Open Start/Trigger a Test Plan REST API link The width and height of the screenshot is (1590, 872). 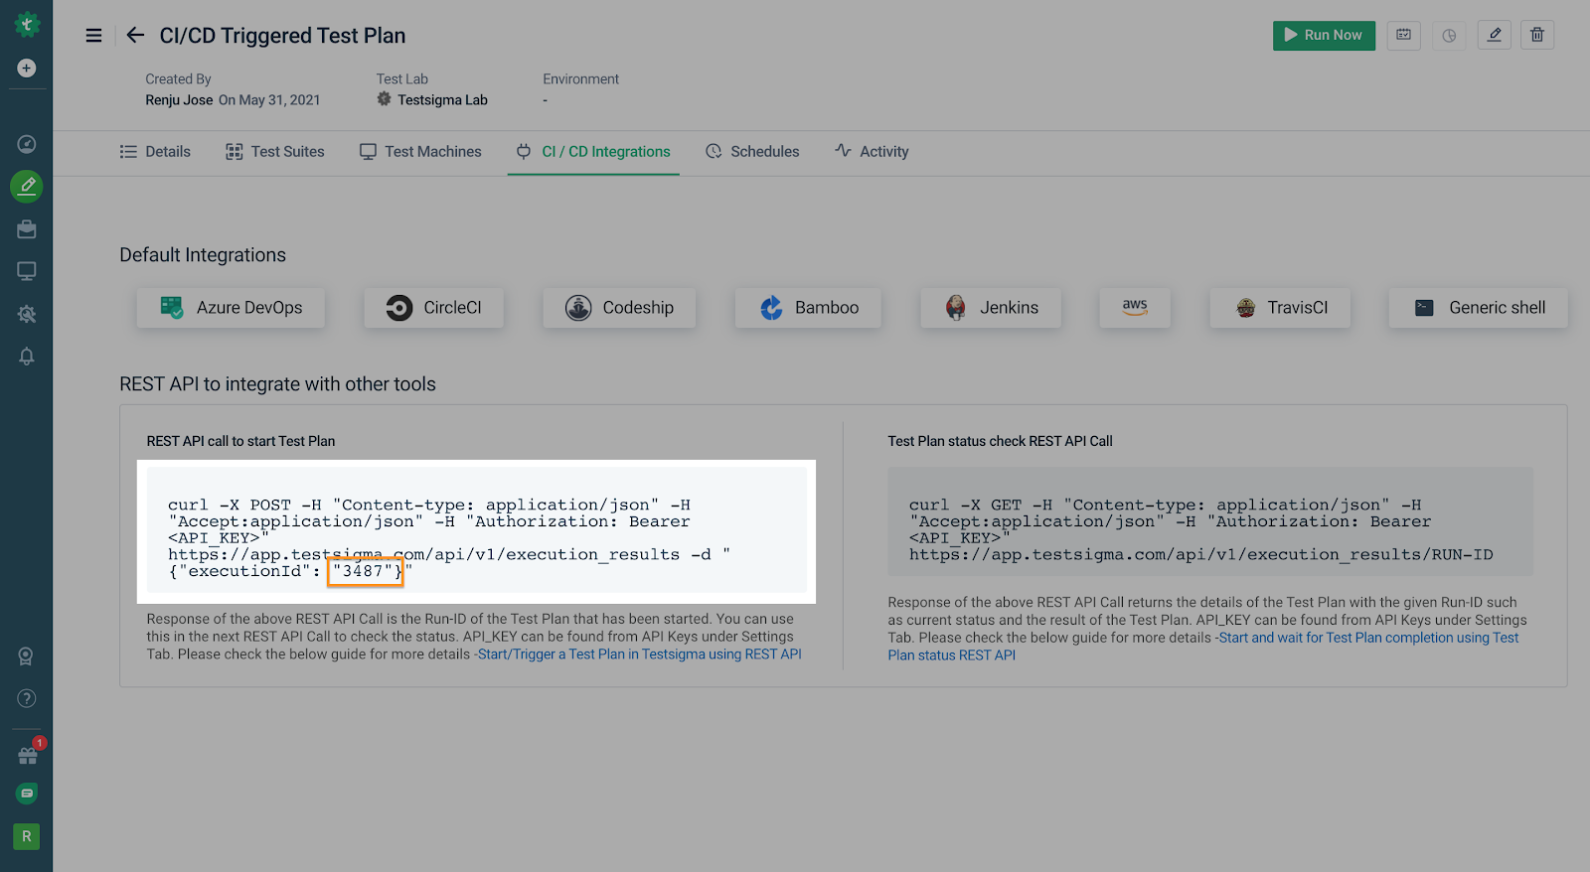coord(640,654)
